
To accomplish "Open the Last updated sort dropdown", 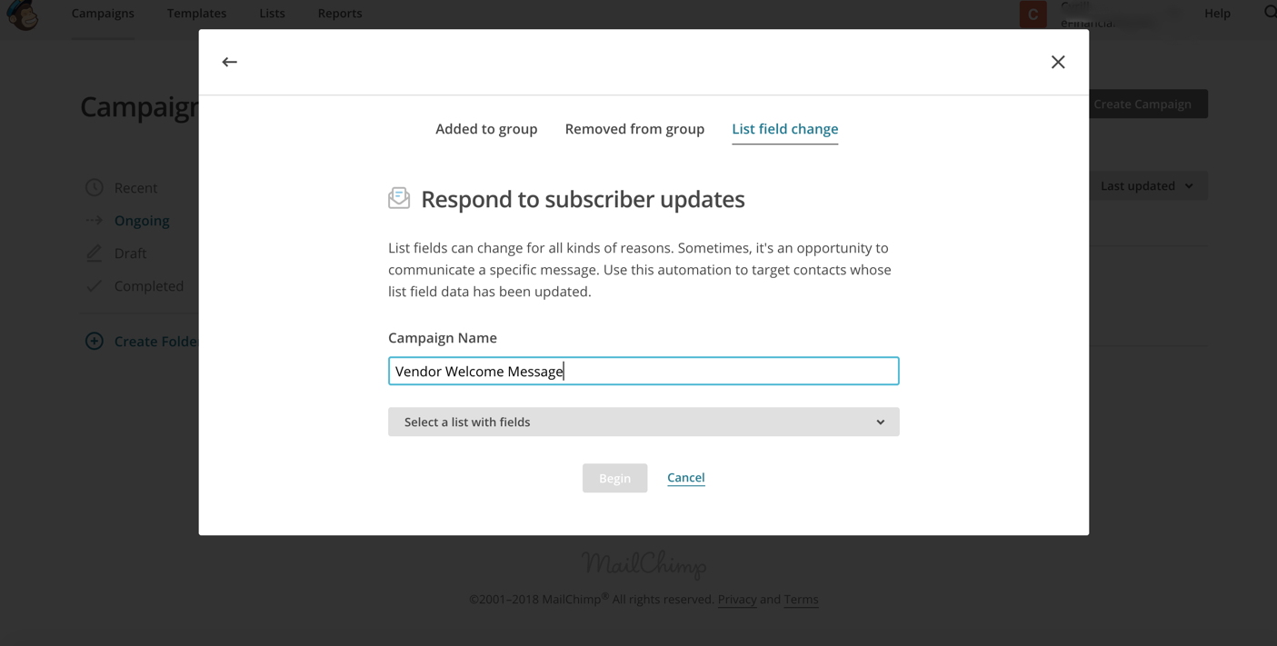I will pos(1148,185).
